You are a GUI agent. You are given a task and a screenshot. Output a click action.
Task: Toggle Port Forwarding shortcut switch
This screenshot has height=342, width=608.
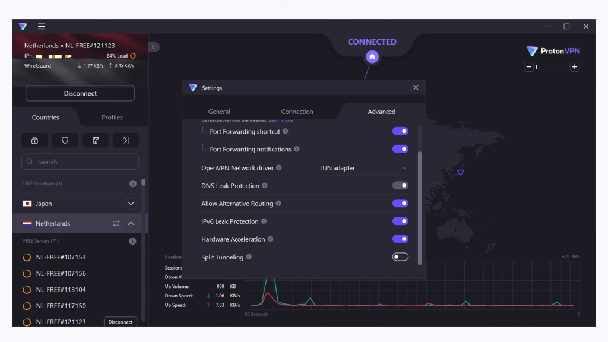point(400,131)
